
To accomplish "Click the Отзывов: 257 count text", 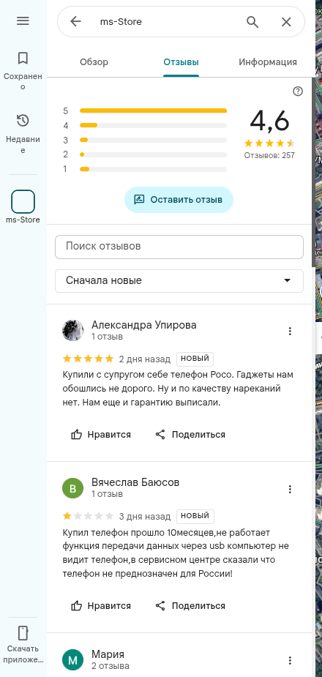I will tap(269, 155).
